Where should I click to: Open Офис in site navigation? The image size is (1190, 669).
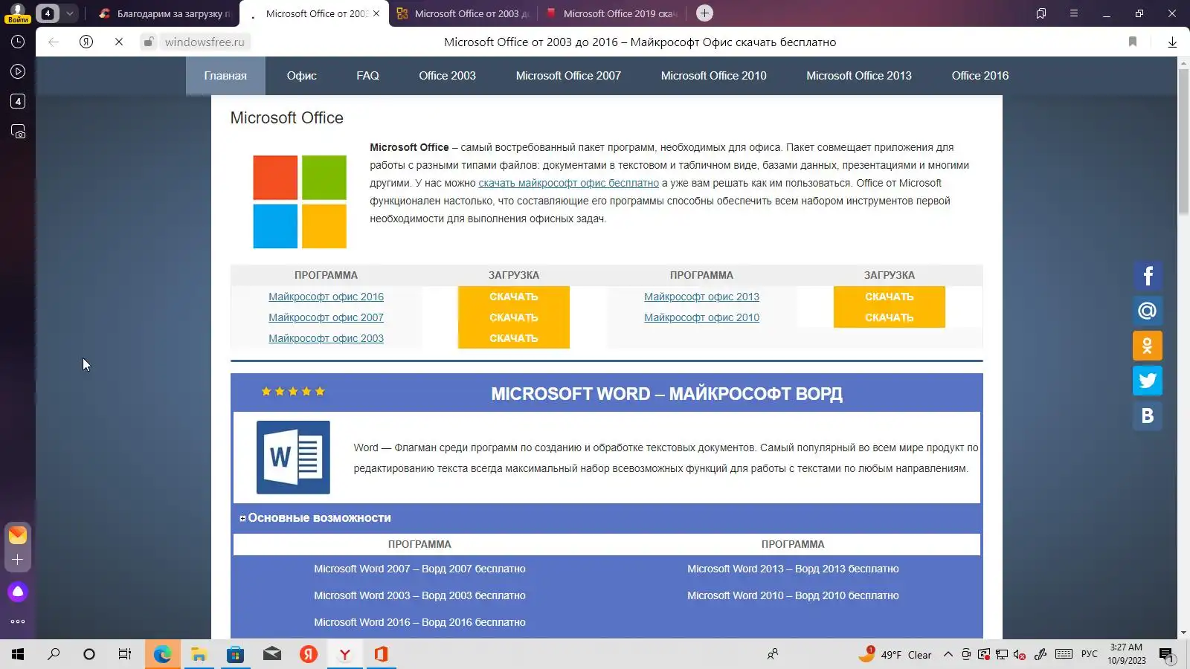coord(302,76)
